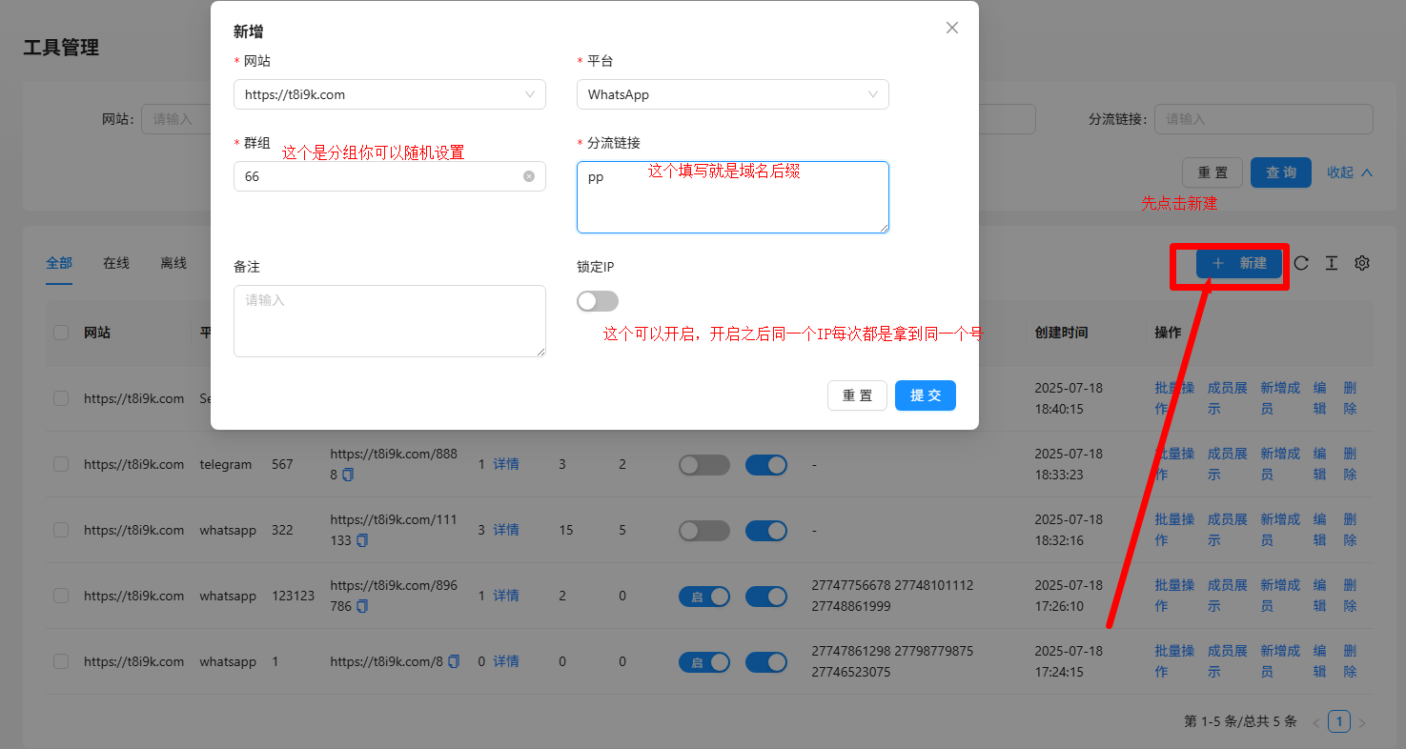Click 重置 next to 查询
The image size is (1406, 749).
tap(1212, 172)
